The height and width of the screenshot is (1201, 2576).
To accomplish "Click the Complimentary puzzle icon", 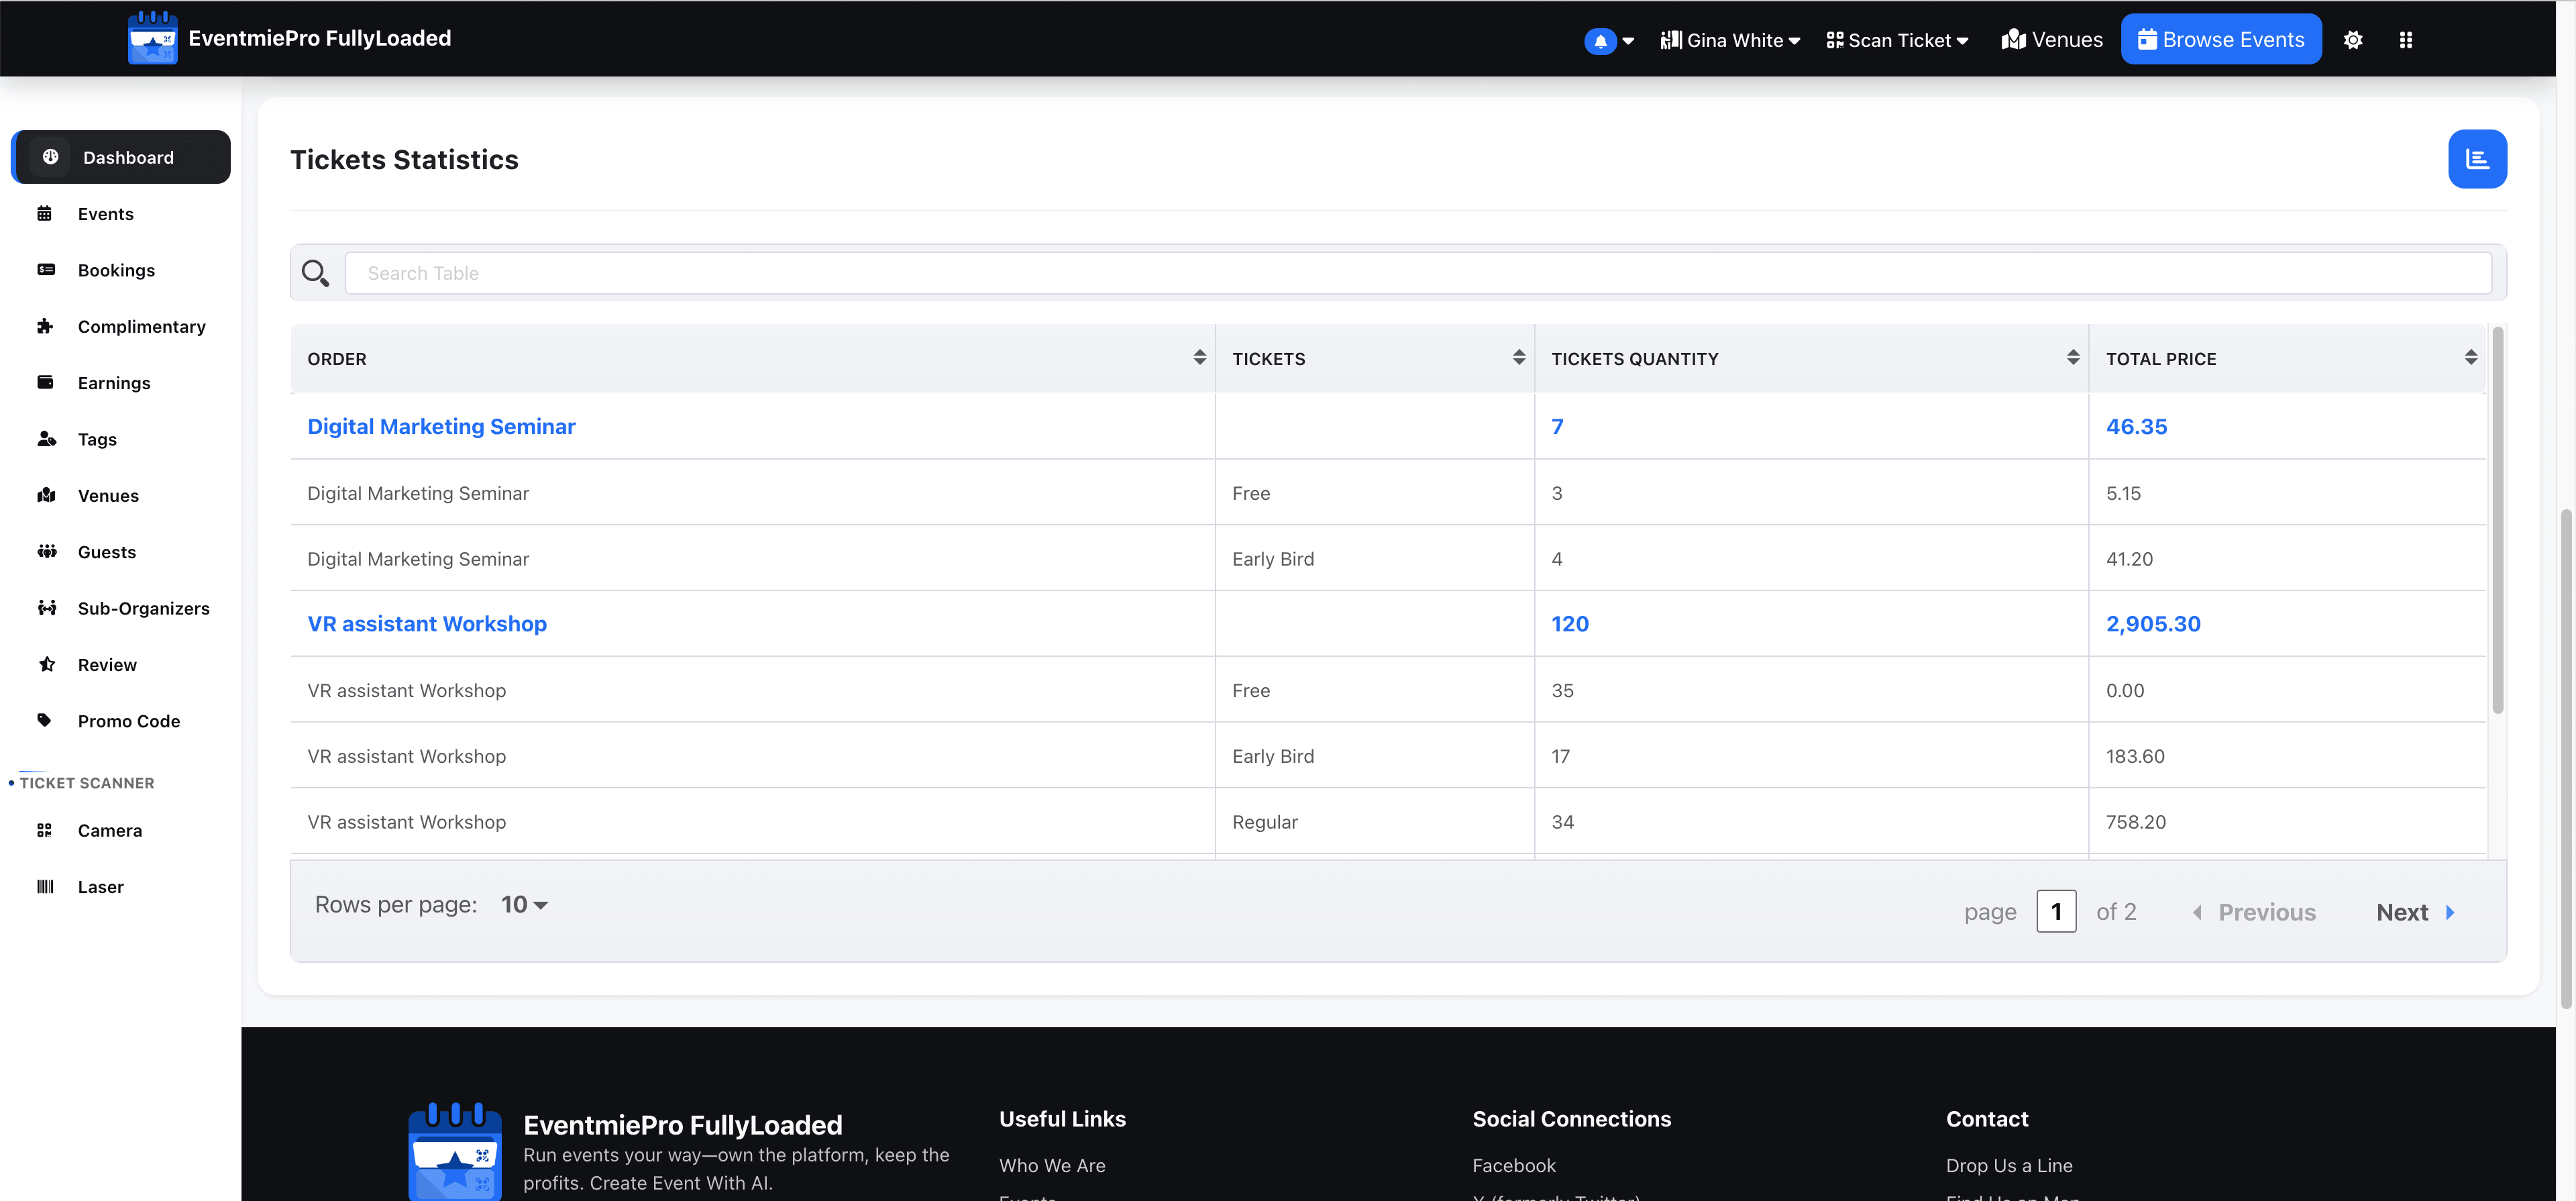I will tap(45, 326).
